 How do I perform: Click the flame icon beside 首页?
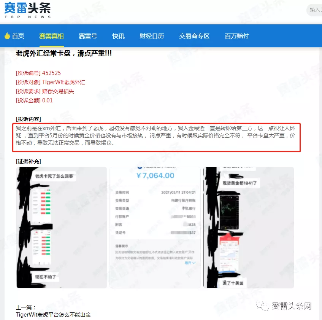click(x=7, y=36)
